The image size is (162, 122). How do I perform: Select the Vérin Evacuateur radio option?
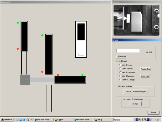pos(120,72)
